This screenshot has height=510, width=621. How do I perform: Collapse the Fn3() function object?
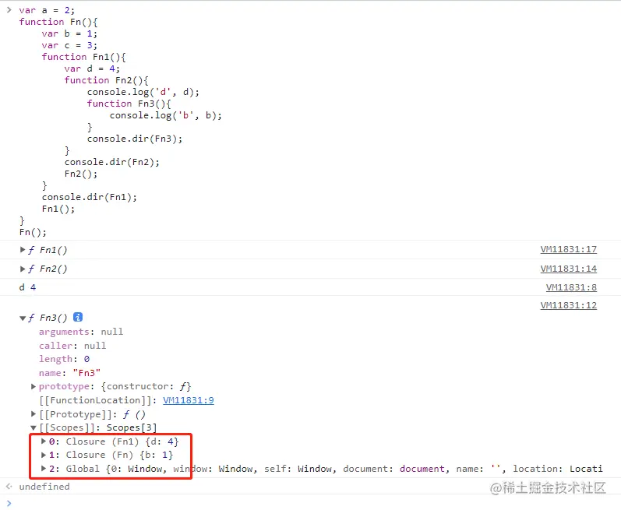(23, 318)
